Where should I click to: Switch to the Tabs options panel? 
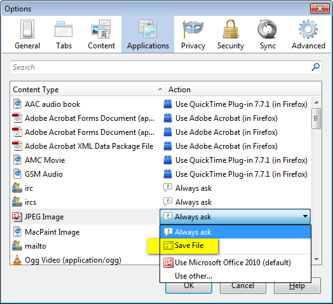pyautogui.click(x=64, y=34)
